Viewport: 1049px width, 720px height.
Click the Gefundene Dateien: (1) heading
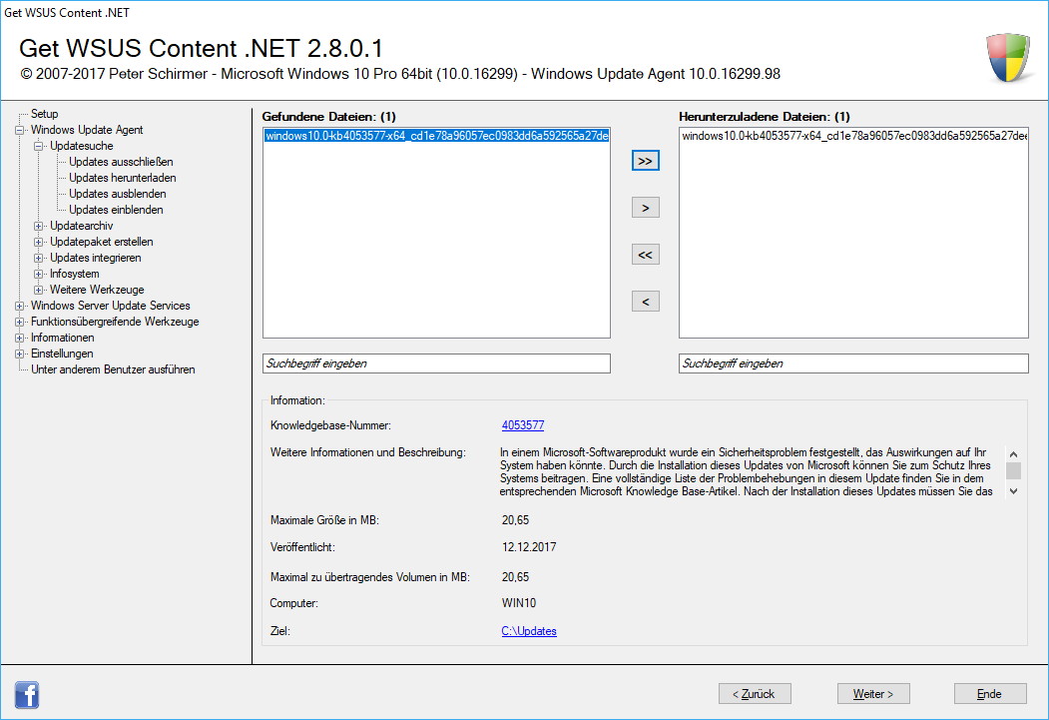click(x=329, y=117)
